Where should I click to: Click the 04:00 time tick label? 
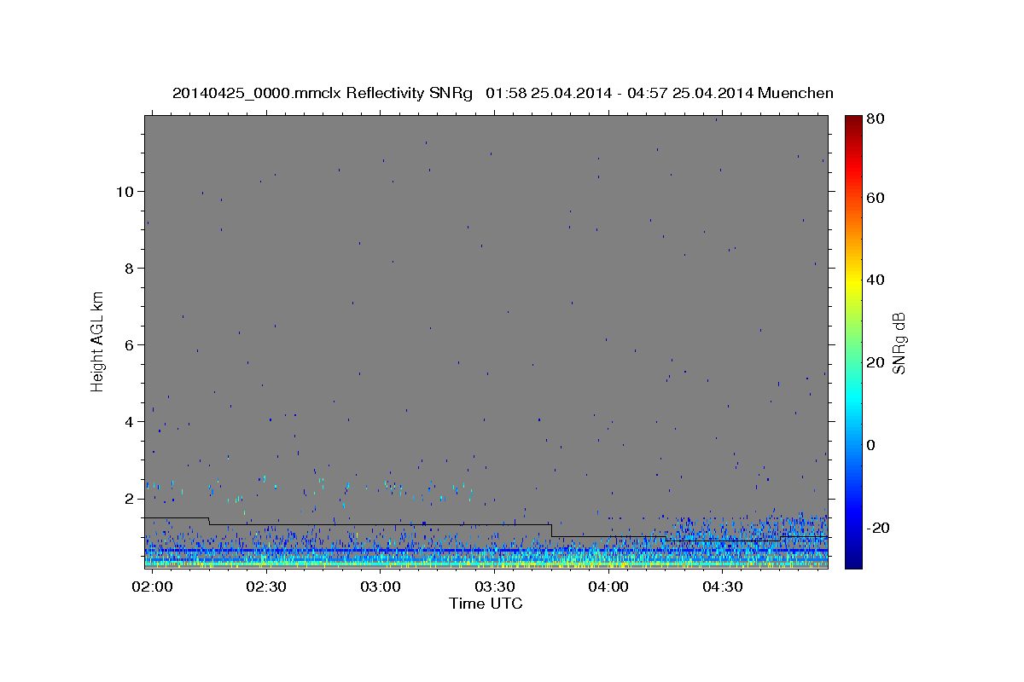tap(608, 587)
